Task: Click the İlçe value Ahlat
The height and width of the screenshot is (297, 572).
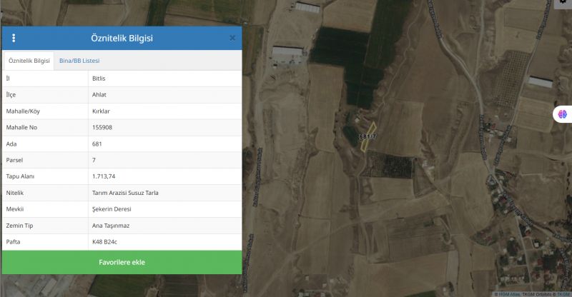Action: (99, 94)
